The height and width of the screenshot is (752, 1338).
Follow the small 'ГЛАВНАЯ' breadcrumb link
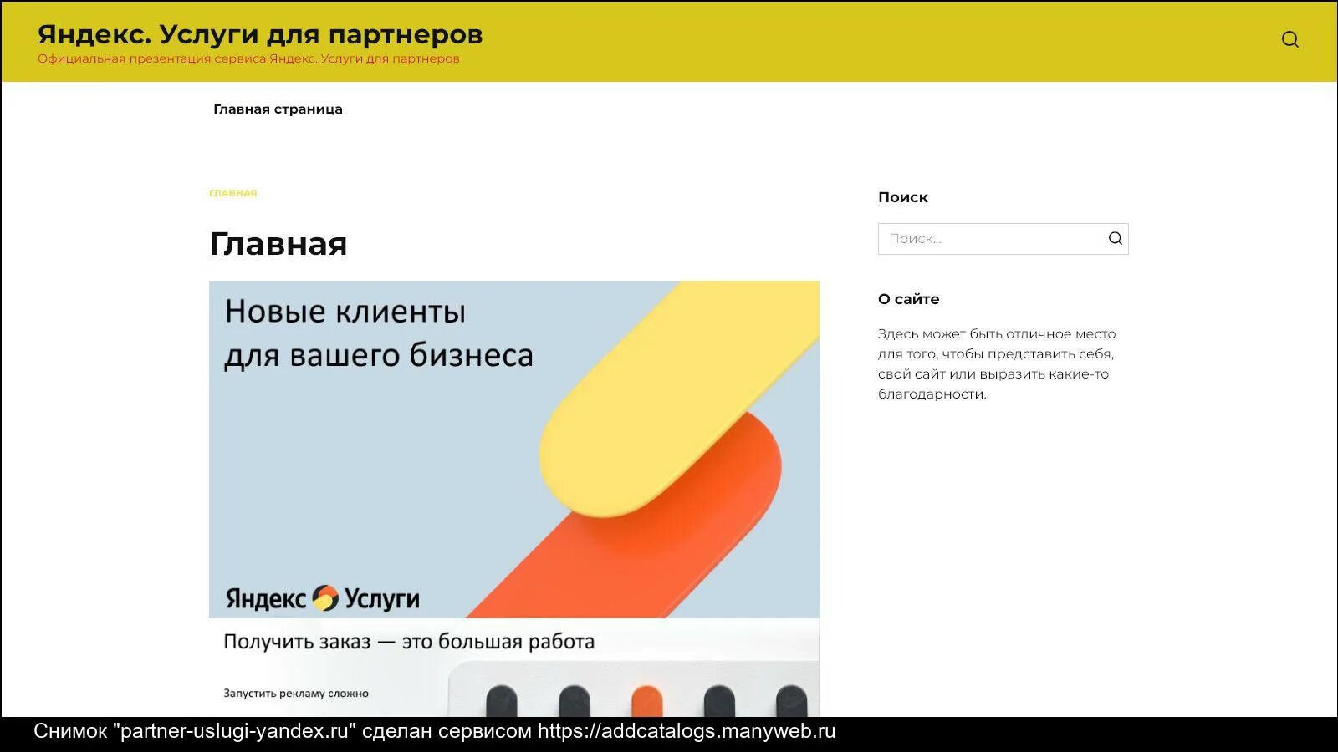[233, 193]
